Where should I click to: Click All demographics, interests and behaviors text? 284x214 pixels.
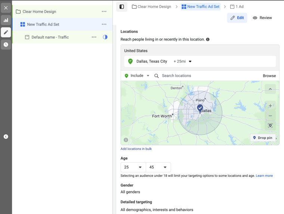click(157, 210)
